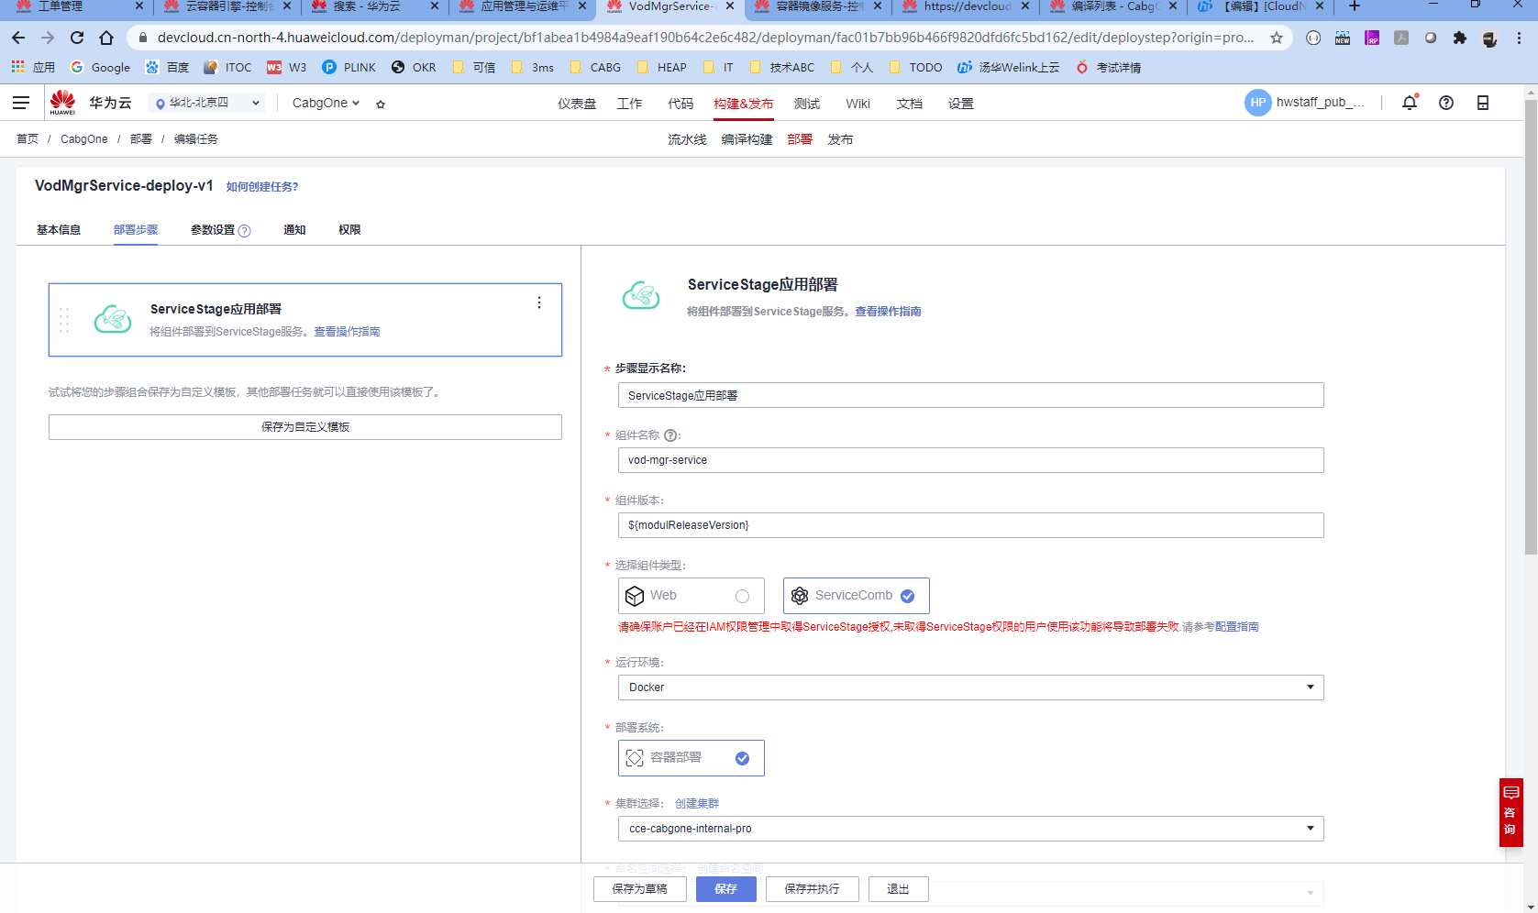Click the Huawei Cloud logo
The image size is (1538, 913).
63,102
